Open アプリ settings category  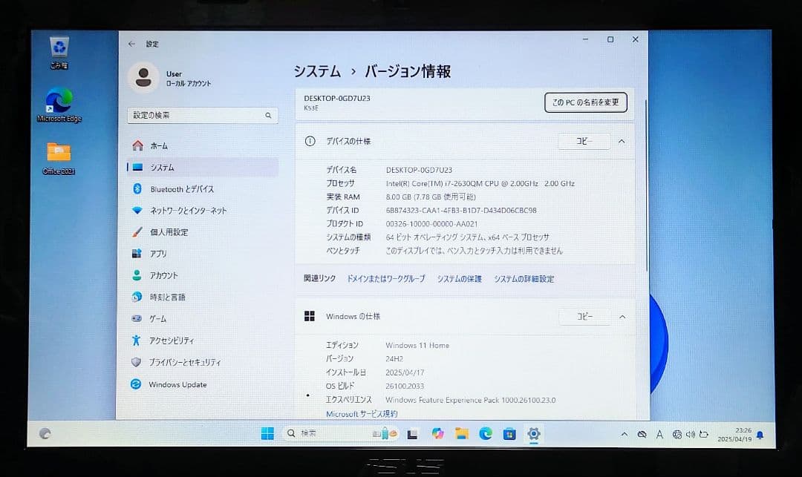(x=203, y=253)
